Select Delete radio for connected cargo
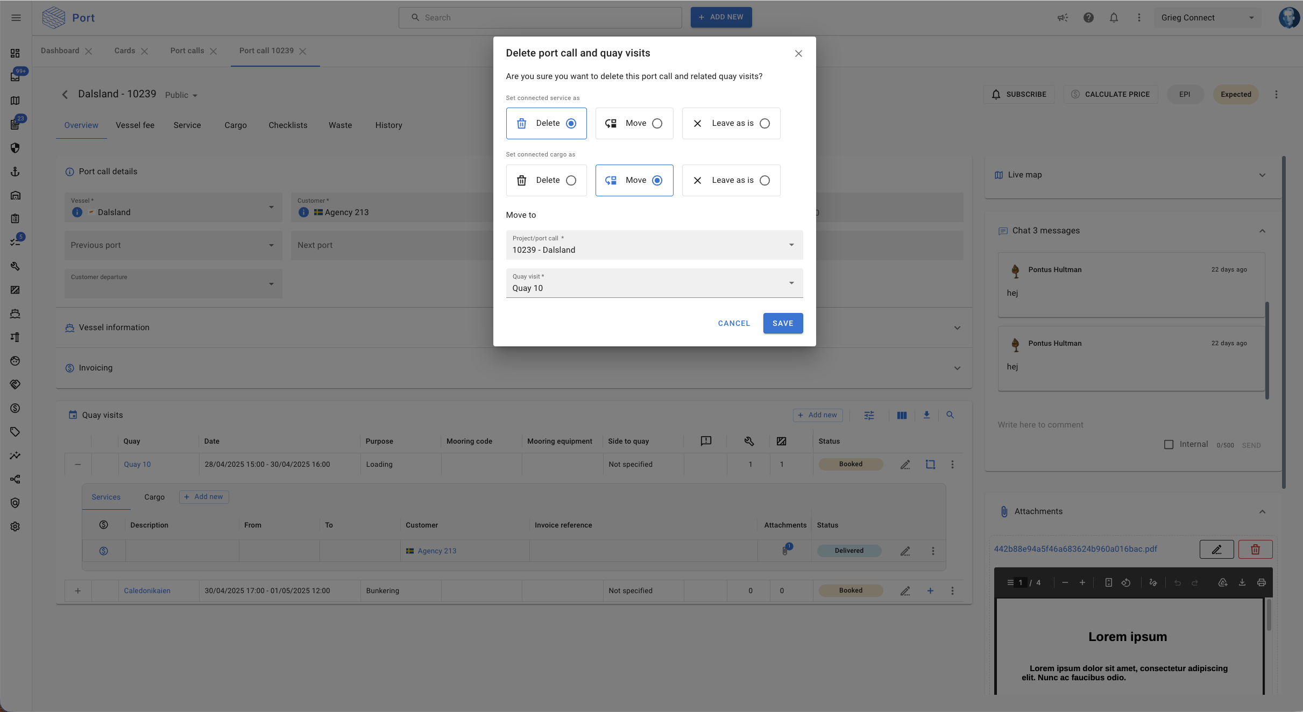Screen dimensions: 1303x712 (571, 181)
